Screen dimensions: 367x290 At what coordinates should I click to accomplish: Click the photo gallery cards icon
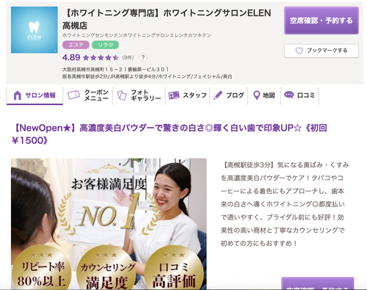coord(122,95)
